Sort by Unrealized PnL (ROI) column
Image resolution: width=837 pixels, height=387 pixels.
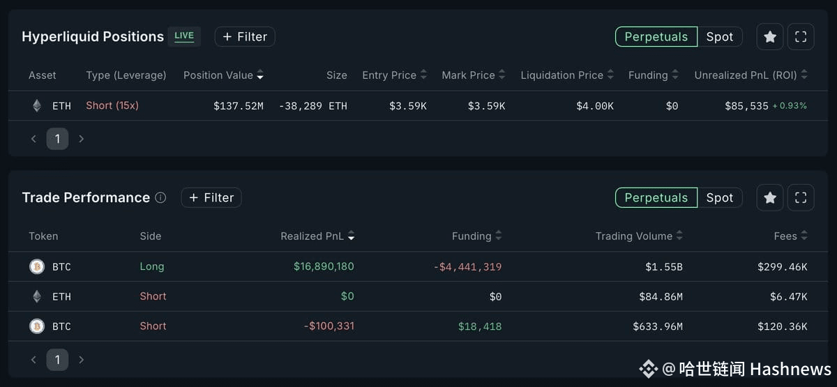[x=751, y=75]
